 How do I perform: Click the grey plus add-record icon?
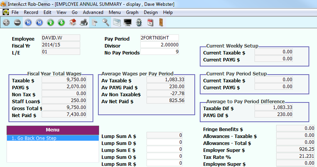(x=6, y=22)
